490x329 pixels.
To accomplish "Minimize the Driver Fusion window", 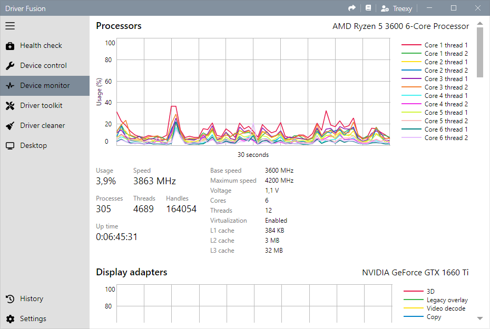I will pyautogui.click(x=429, y=8).
